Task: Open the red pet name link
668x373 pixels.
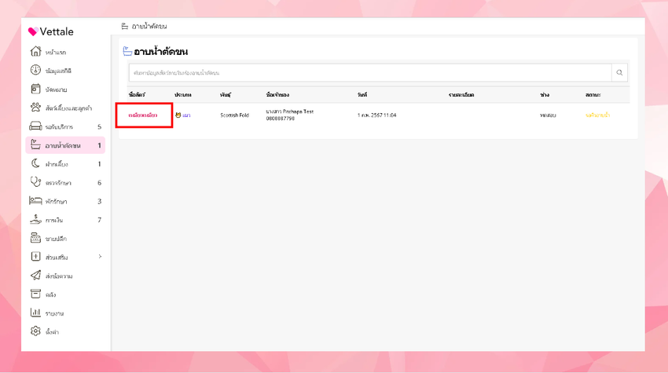Action: coord(143,115)
